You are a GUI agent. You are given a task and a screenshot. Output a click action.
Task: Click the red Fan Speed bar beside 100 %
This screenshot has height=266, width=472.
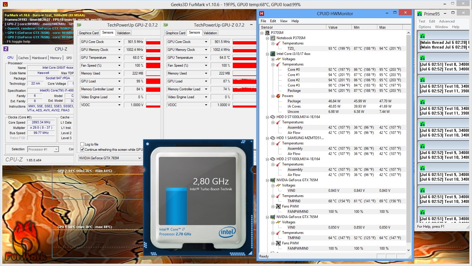(x=153, y=65)
